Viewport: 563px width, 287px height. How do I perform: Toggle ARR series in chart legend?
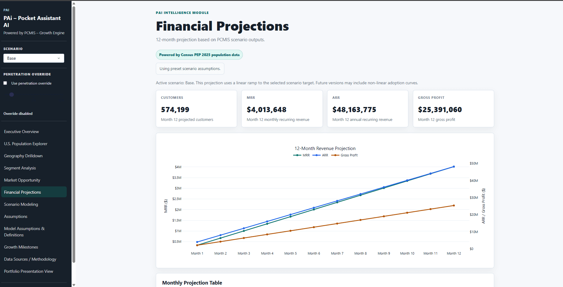[x=320, y=155]
